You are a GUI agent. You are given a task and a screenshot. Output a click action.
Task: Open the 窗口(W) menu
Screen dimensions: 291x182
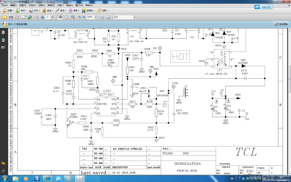(x=79, y=5)
